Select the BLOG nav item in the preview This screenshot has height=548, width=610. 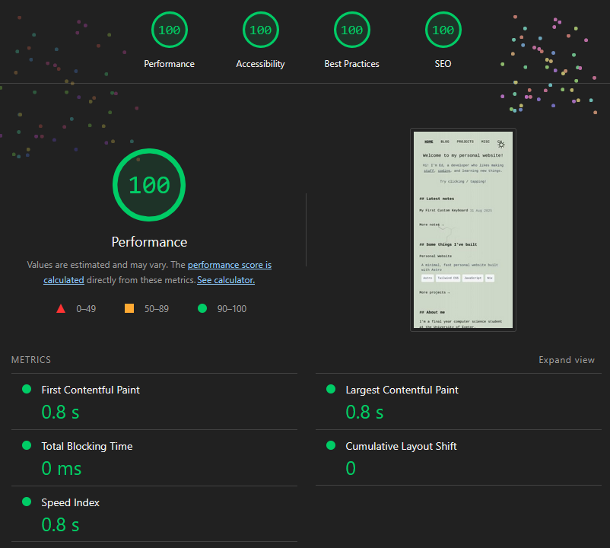click(444, 142)
